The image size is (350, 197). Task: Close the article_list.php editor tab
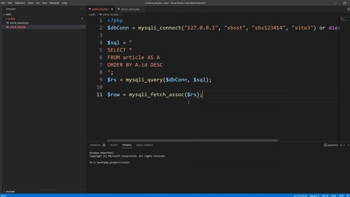(112, 9)
